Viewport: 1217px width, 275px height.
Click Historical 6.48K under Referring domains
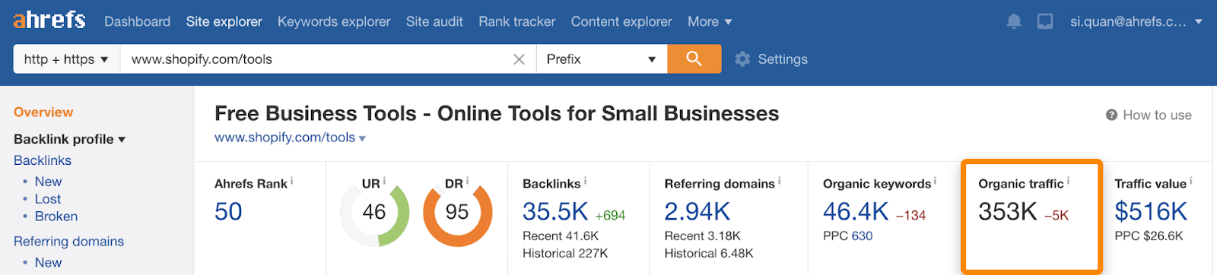709,253
